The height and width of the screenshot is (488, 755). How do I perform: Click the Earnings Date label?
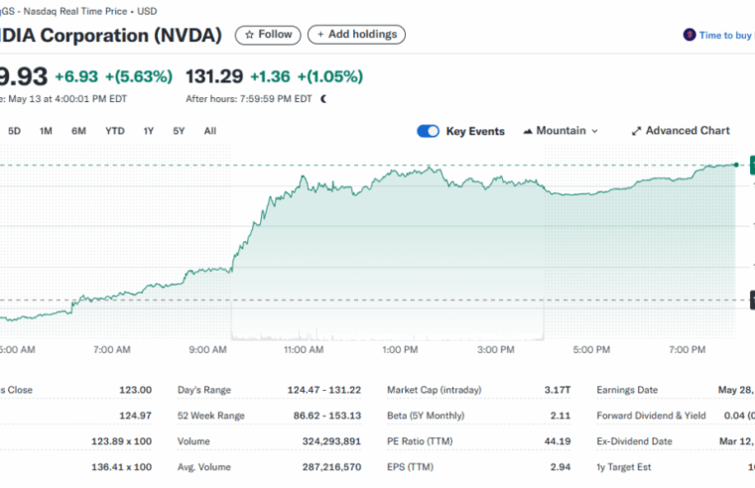coord(627,390)
